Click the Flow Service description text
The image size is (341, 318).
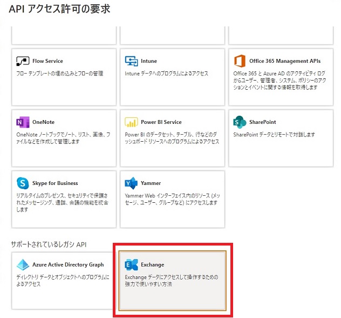click(59, 74)
